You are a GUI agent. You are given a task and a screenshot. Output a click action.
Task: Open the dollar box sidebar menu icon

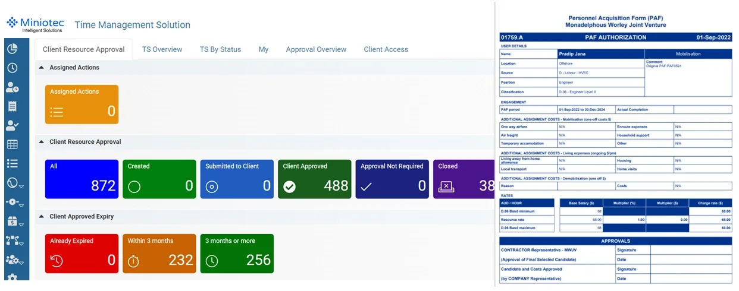(14, 222)
